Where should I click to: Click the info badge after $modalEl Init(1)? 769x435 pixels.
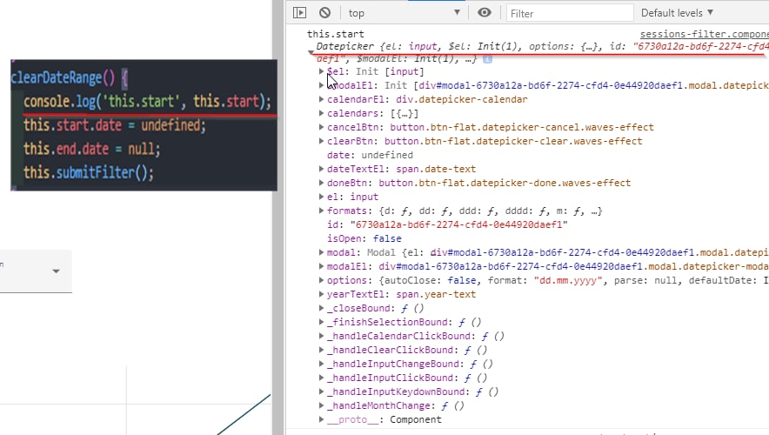(487, 59)
